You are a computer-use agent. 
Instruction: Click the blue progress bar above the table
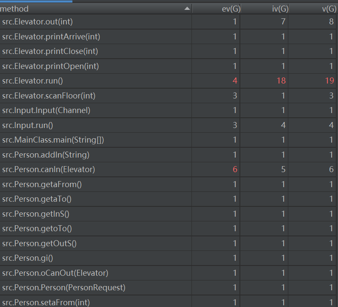click(36, 1)
